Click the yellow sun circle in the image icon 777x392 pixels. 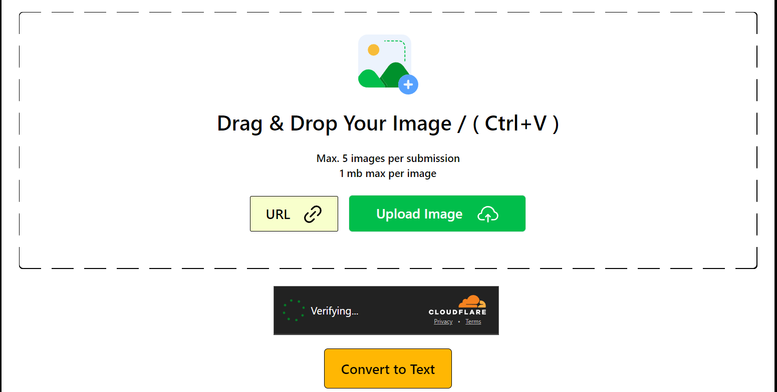tap(373, 50)
